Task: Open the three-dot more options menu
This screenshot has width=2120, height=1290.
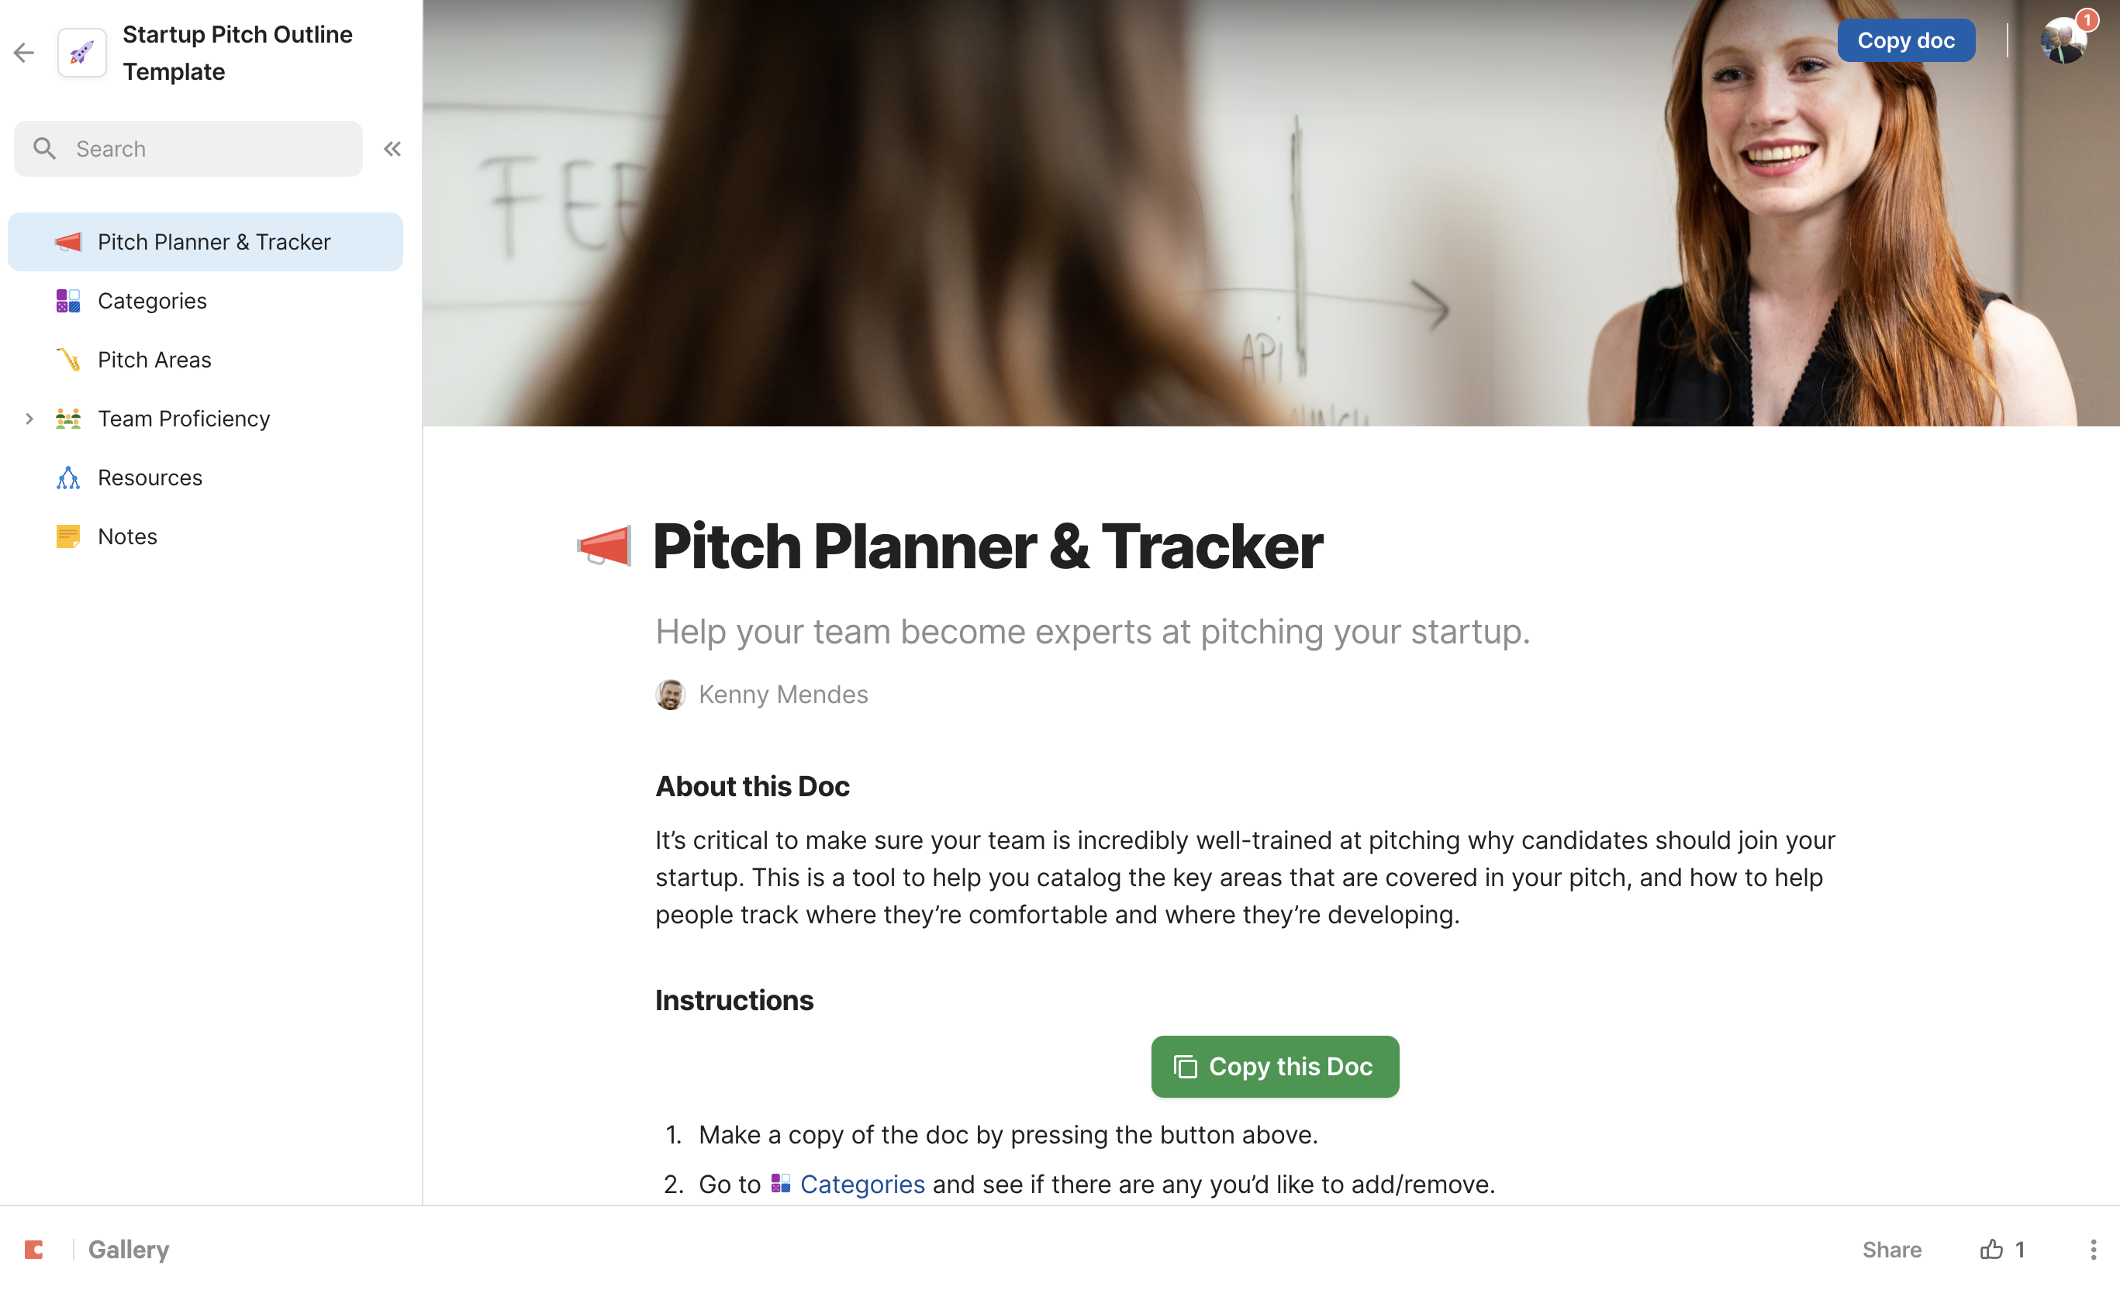Action: tap(2092, 1249)
